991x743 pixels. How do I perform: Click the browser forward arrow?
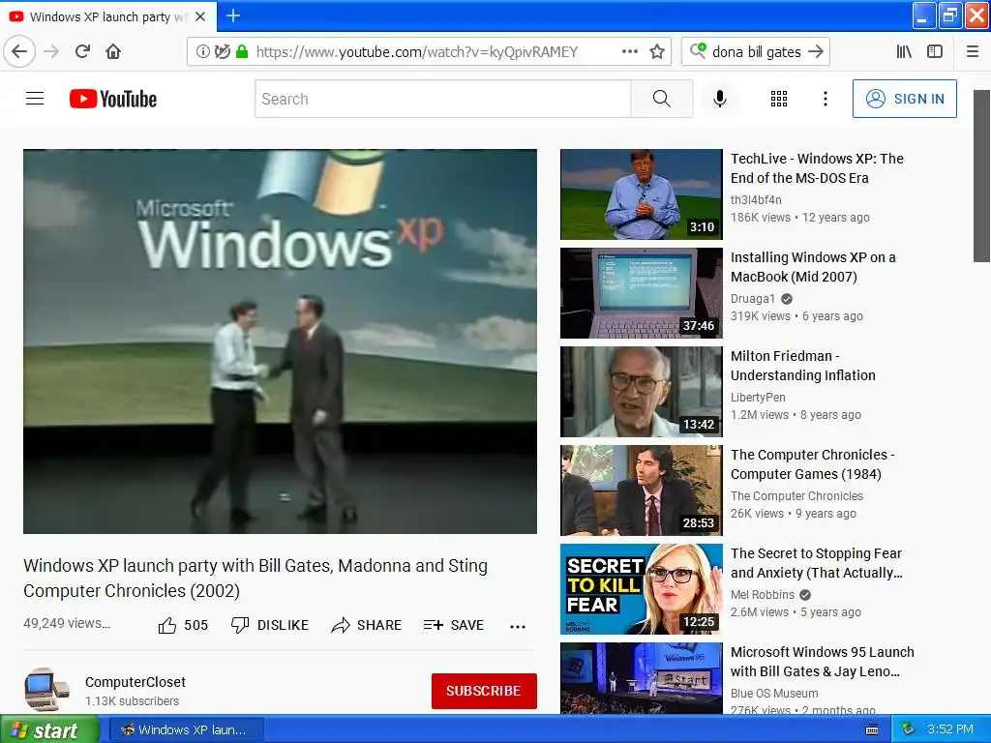tap(51, 51)
